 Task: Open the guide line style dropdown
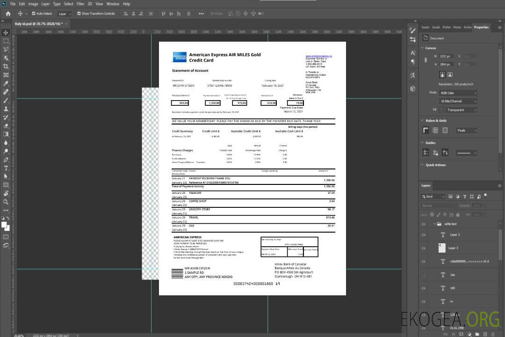tap(467, 153)
